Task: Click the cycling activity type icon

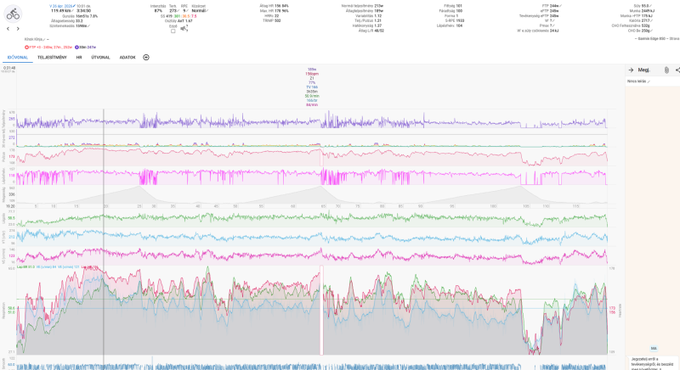Action: coord(13,14)
